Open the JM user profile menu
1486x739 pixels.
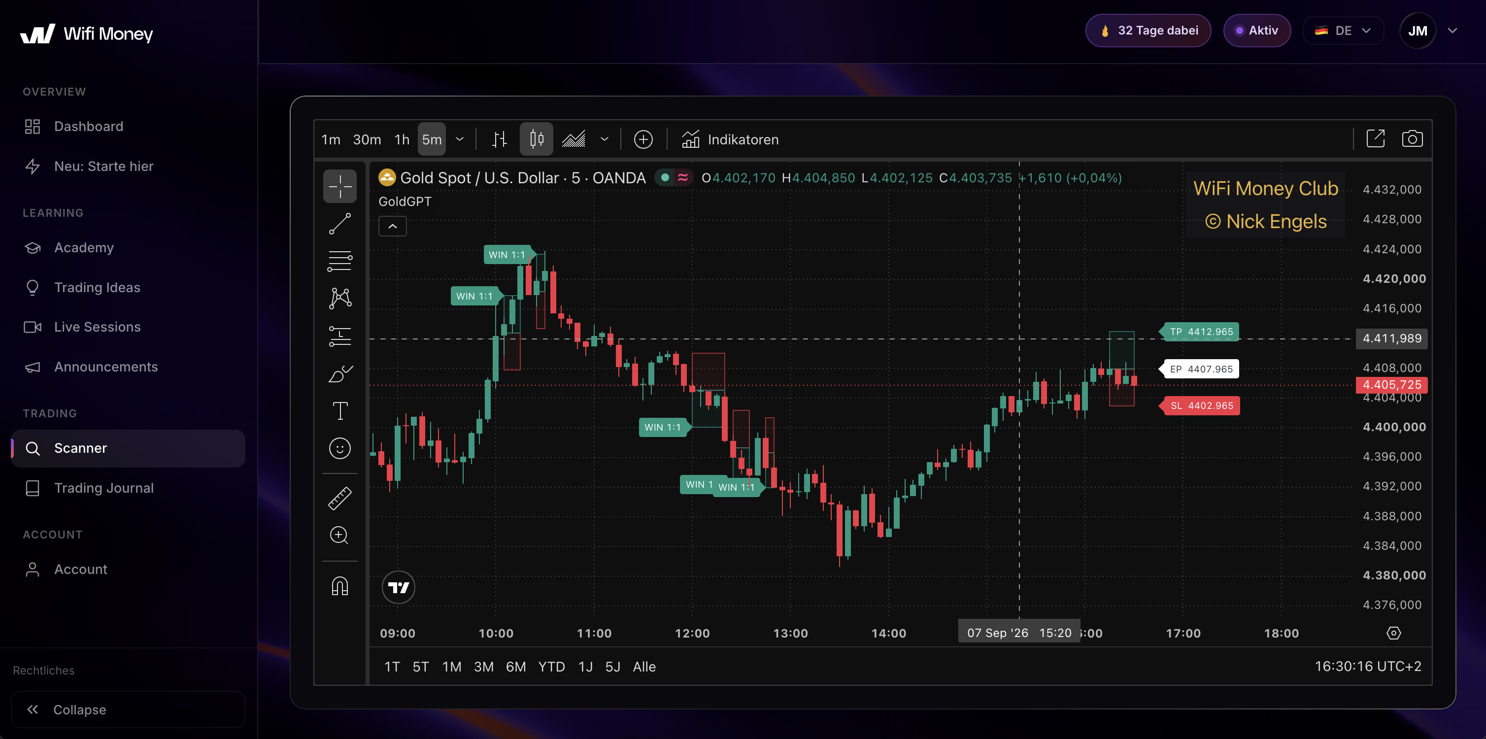pos(1429,31)
